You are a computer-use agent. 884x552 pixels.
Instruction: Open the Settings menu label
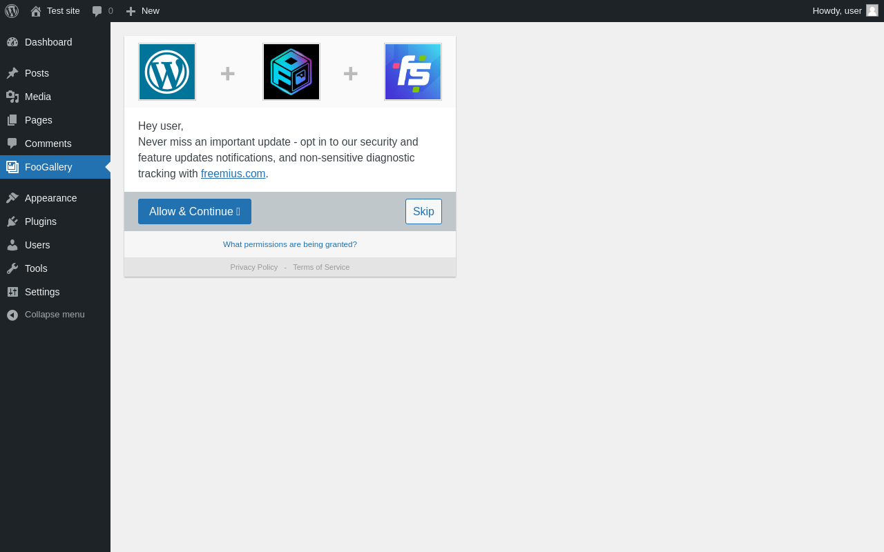point(42,292)
